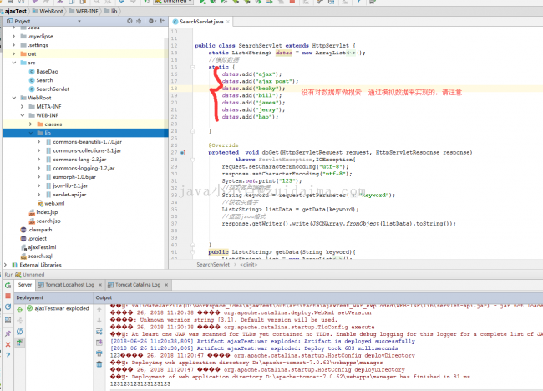Image resolution: width=543 pixels, height=391 pixels.
Task: Close the Run tab with the red X
Action: [x=8, y=344]
